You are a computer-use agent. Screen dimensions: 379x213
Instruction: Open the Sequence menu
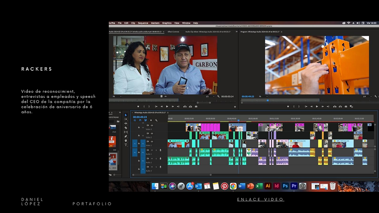click(x=143, y=23)
